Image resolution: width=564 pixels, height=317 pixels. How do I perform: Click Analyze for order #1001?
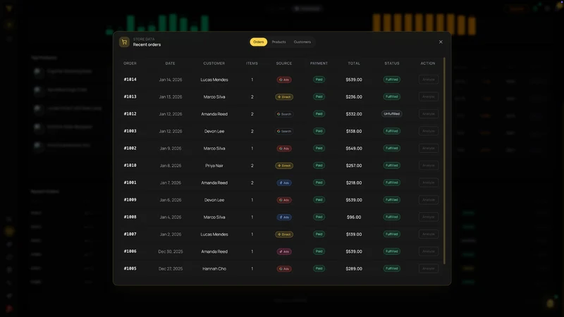(x=429, y=182)
